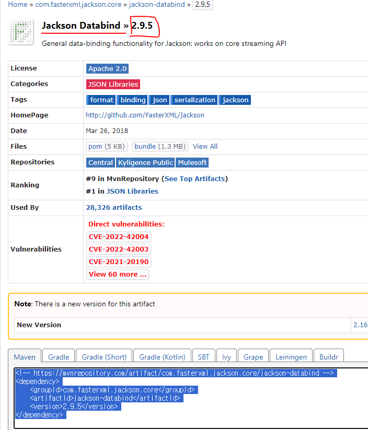Download the pom (5 KB) file
The image size is (368, 430).
click(107, 147)
